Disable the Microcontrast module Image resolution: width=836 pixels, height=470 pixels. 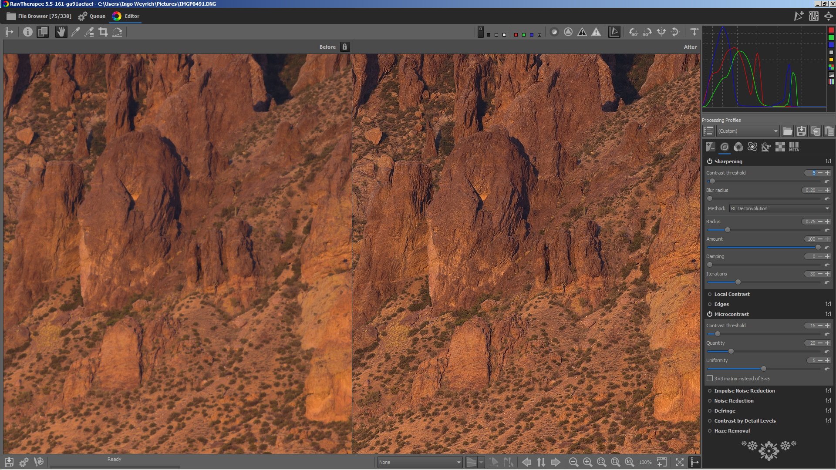coord(709,314)
